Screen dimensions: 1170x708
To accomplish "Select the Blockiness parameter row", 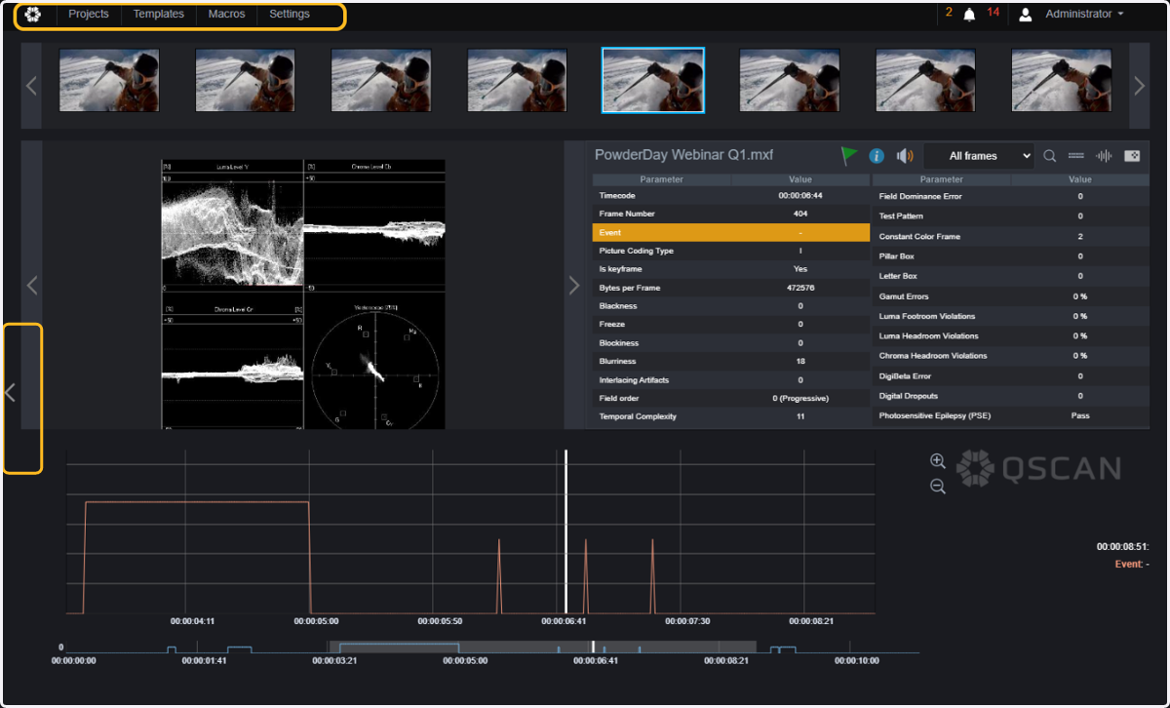I will point(731,343).
